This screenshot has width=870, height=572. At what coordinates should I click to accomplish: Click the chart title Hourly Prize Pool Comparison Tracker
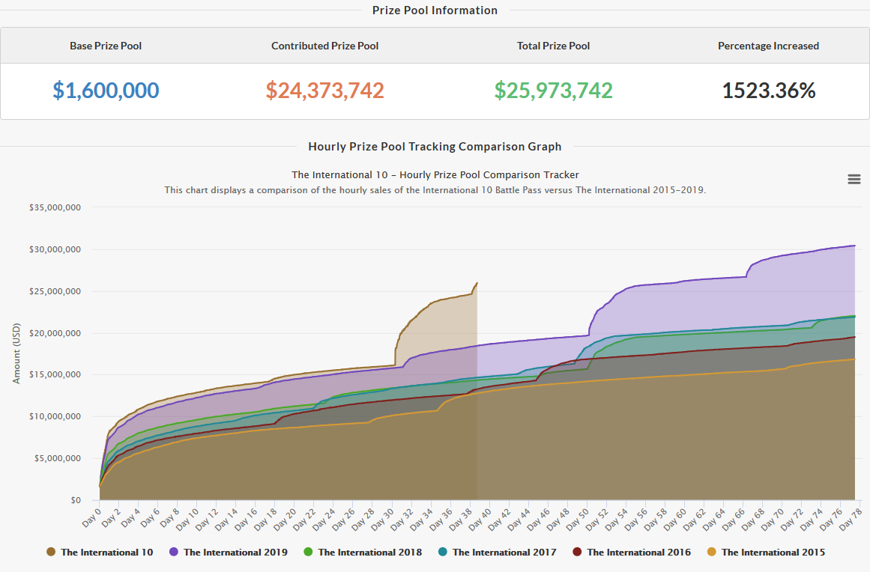(435, 175)
